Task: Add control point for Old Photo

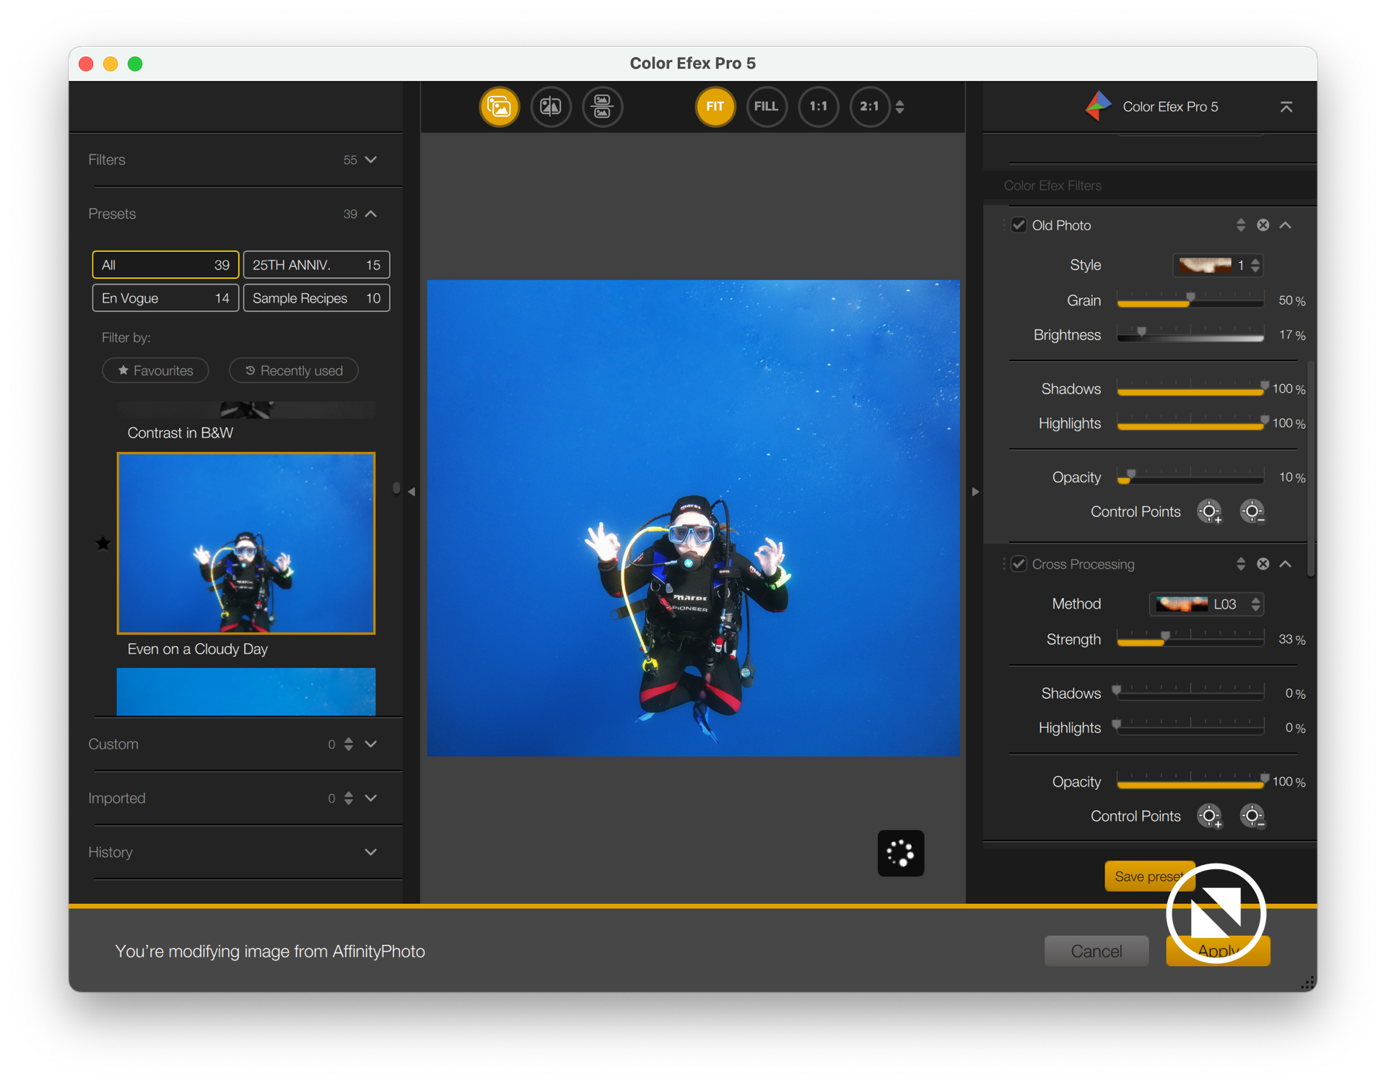Action: 1210,512
